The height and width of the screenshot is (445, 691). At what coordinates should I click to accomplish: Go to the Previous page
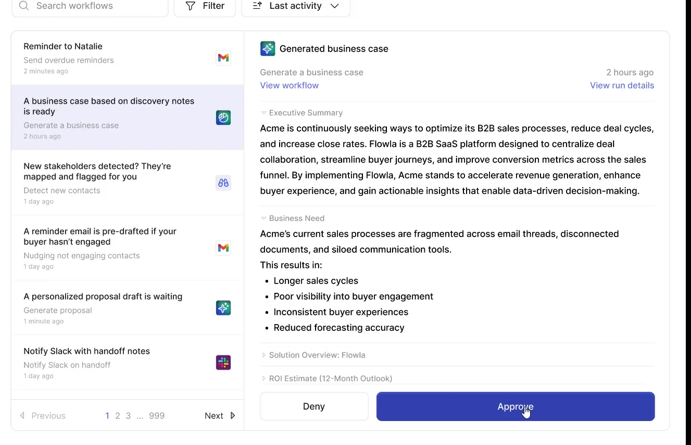coord(43,416)
